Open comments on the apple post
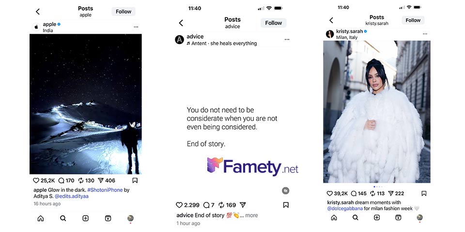The height and width of the screenshot is (232, 465). pyautogui.click(x=61, y=180)
